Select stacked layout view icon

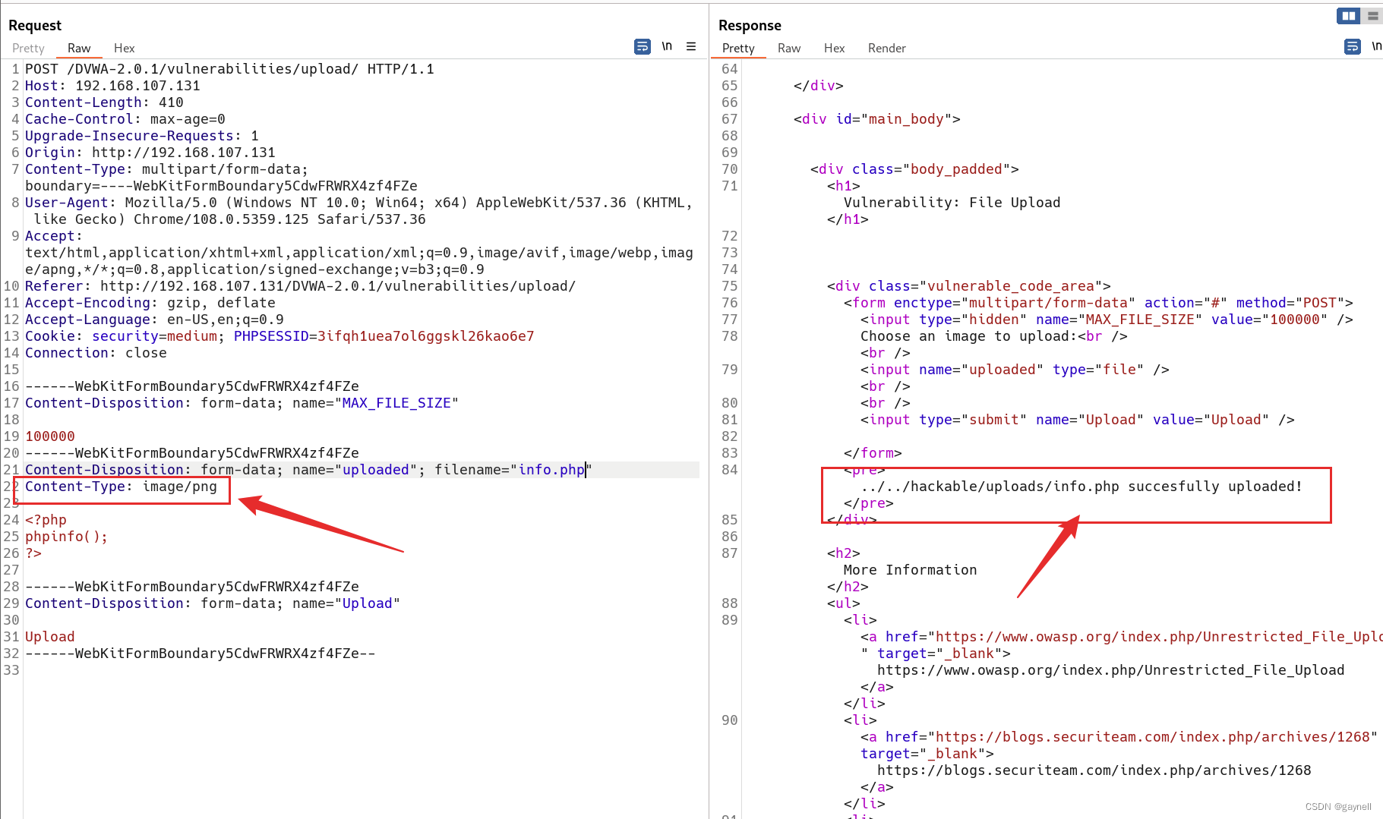(x=1372, y=15)
